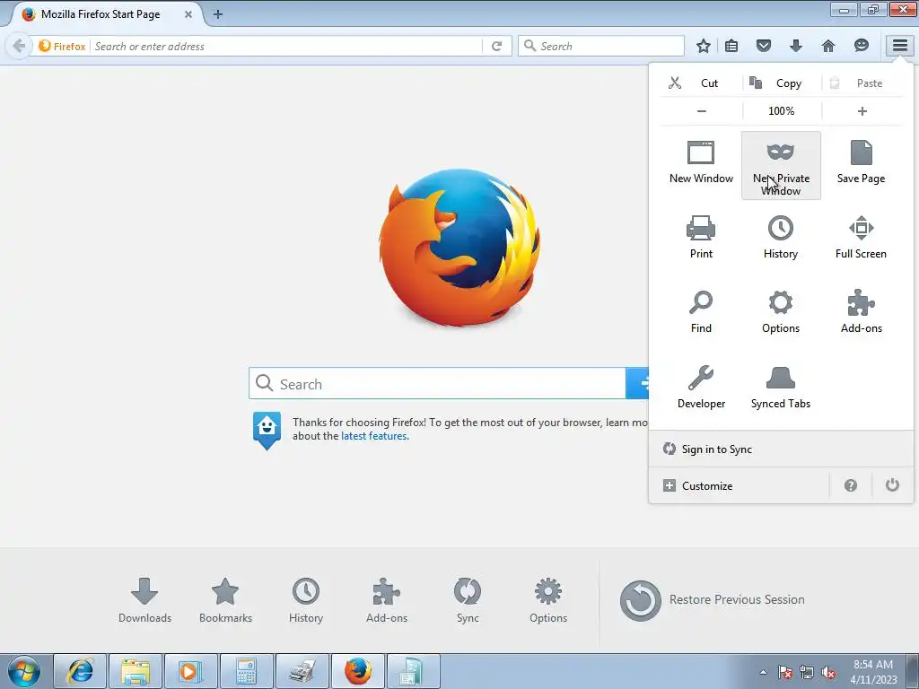This screenshot has height=689, width=919.
Task: Open Windows Explorer folder on taskbar
Action: 136,671
